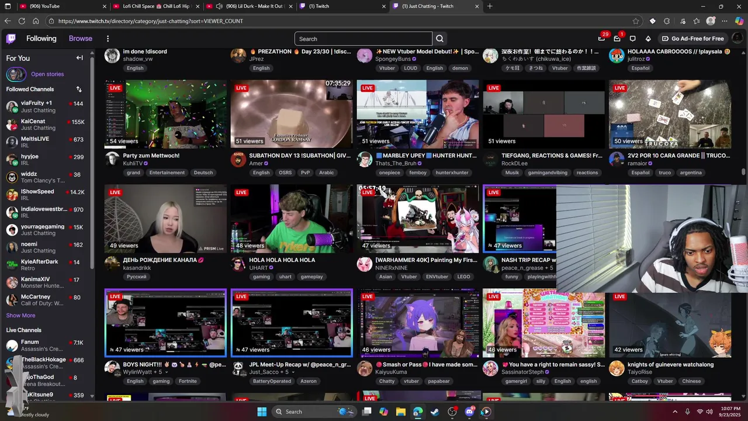Open Thats_The_Bruh stream thumbnail
748x421 pixels.
[x=418, y=115]
